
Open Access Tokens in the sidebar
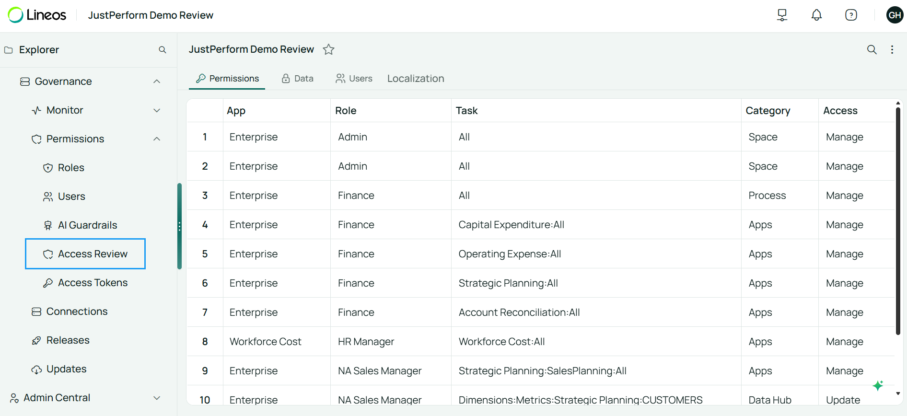(93, 283)
